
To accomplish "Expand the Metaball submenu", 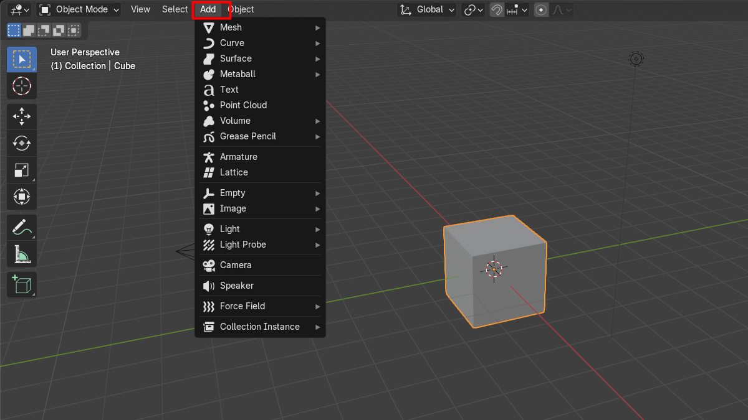I will (261, 74).
